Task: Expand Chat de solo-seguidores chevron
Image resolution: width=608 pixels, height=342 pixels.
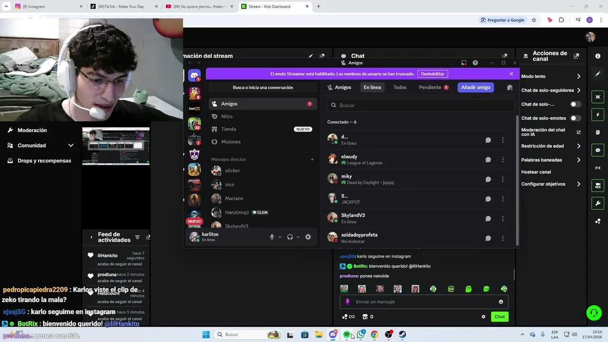Action: [x=579, y=90]
